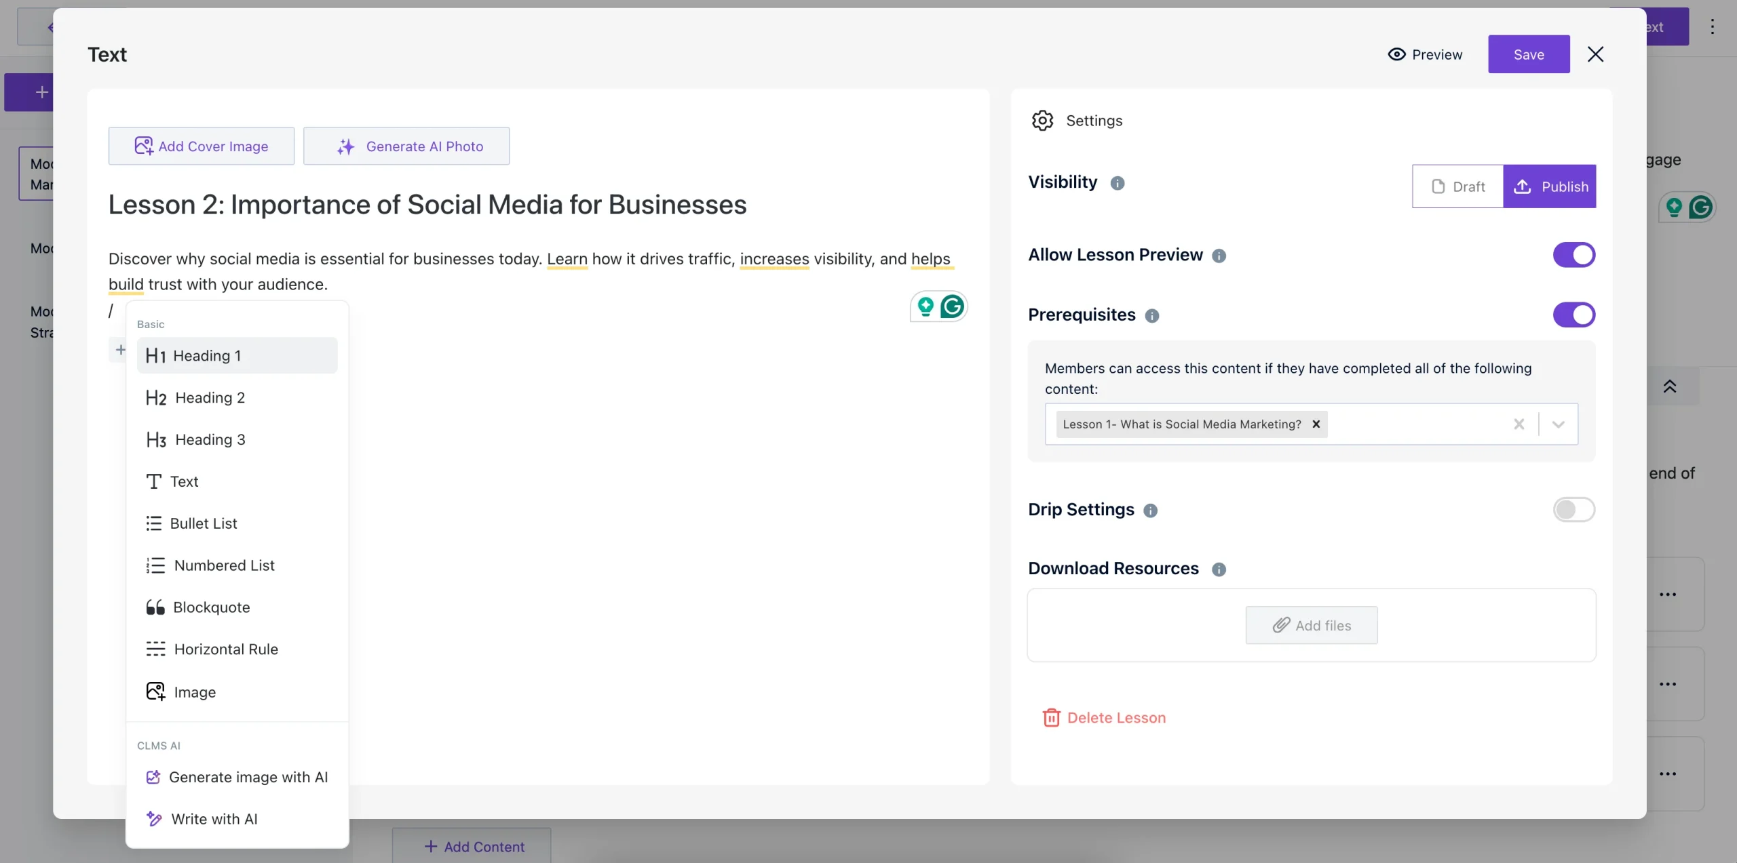Click the Prerequisites info icon
This screenshot has height=863, width=1737.
pyautogui.click(x=1151, y=316)
